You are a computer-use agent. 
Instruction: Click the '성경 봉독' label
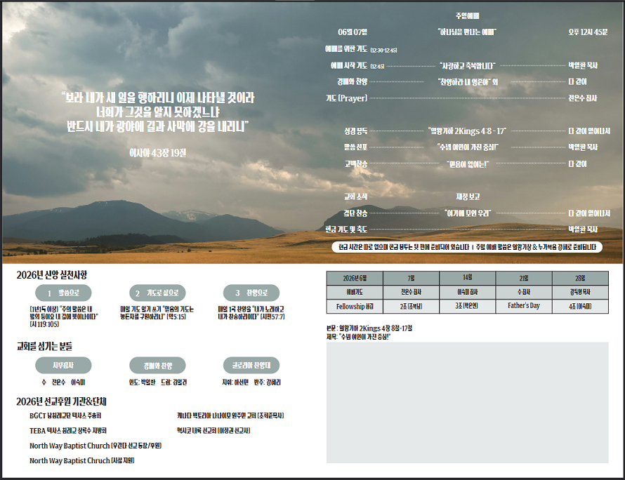point(355,131)
